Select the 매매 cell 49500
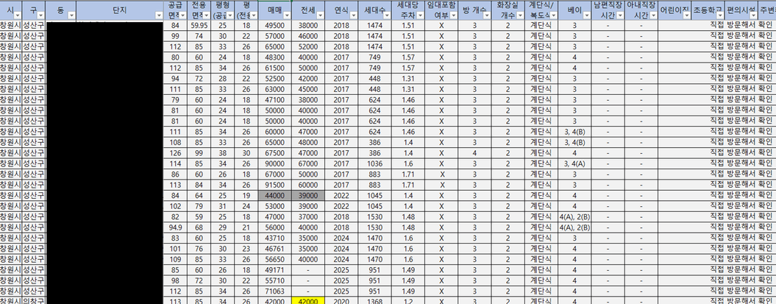 pos(275,26)
